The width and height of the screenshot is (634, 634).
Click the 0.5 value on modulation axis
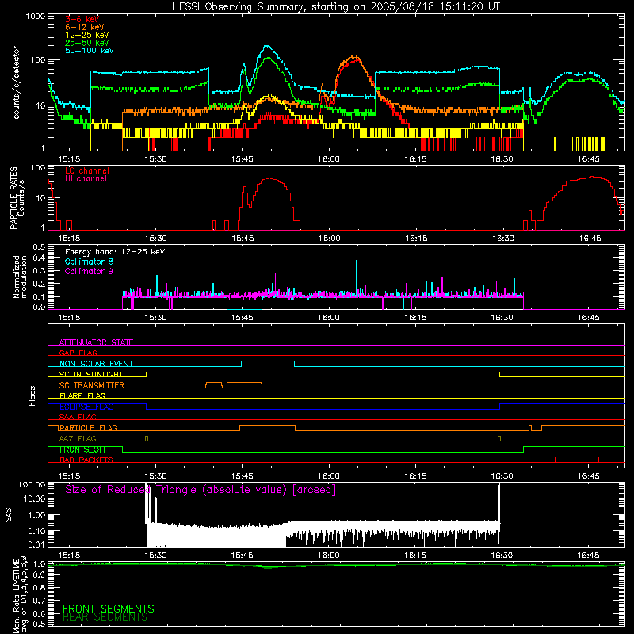click(x=39, y=247)
